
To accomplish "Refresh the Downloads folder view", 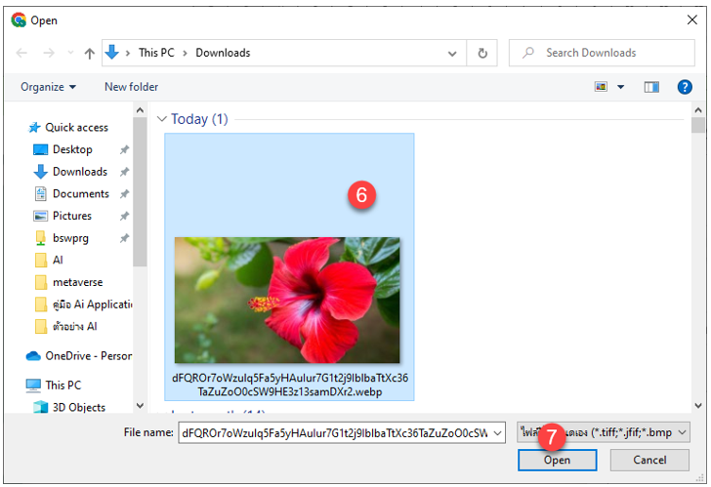I will 482,53.
